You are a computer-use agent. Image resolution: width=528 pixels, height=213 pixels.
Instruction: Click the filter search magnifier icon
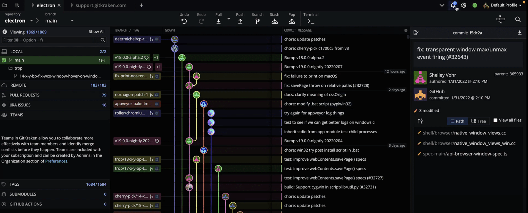(103, 40)
